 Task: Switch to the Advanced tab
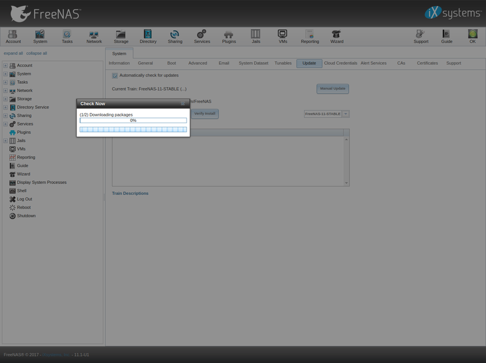(x=198, y=63)
